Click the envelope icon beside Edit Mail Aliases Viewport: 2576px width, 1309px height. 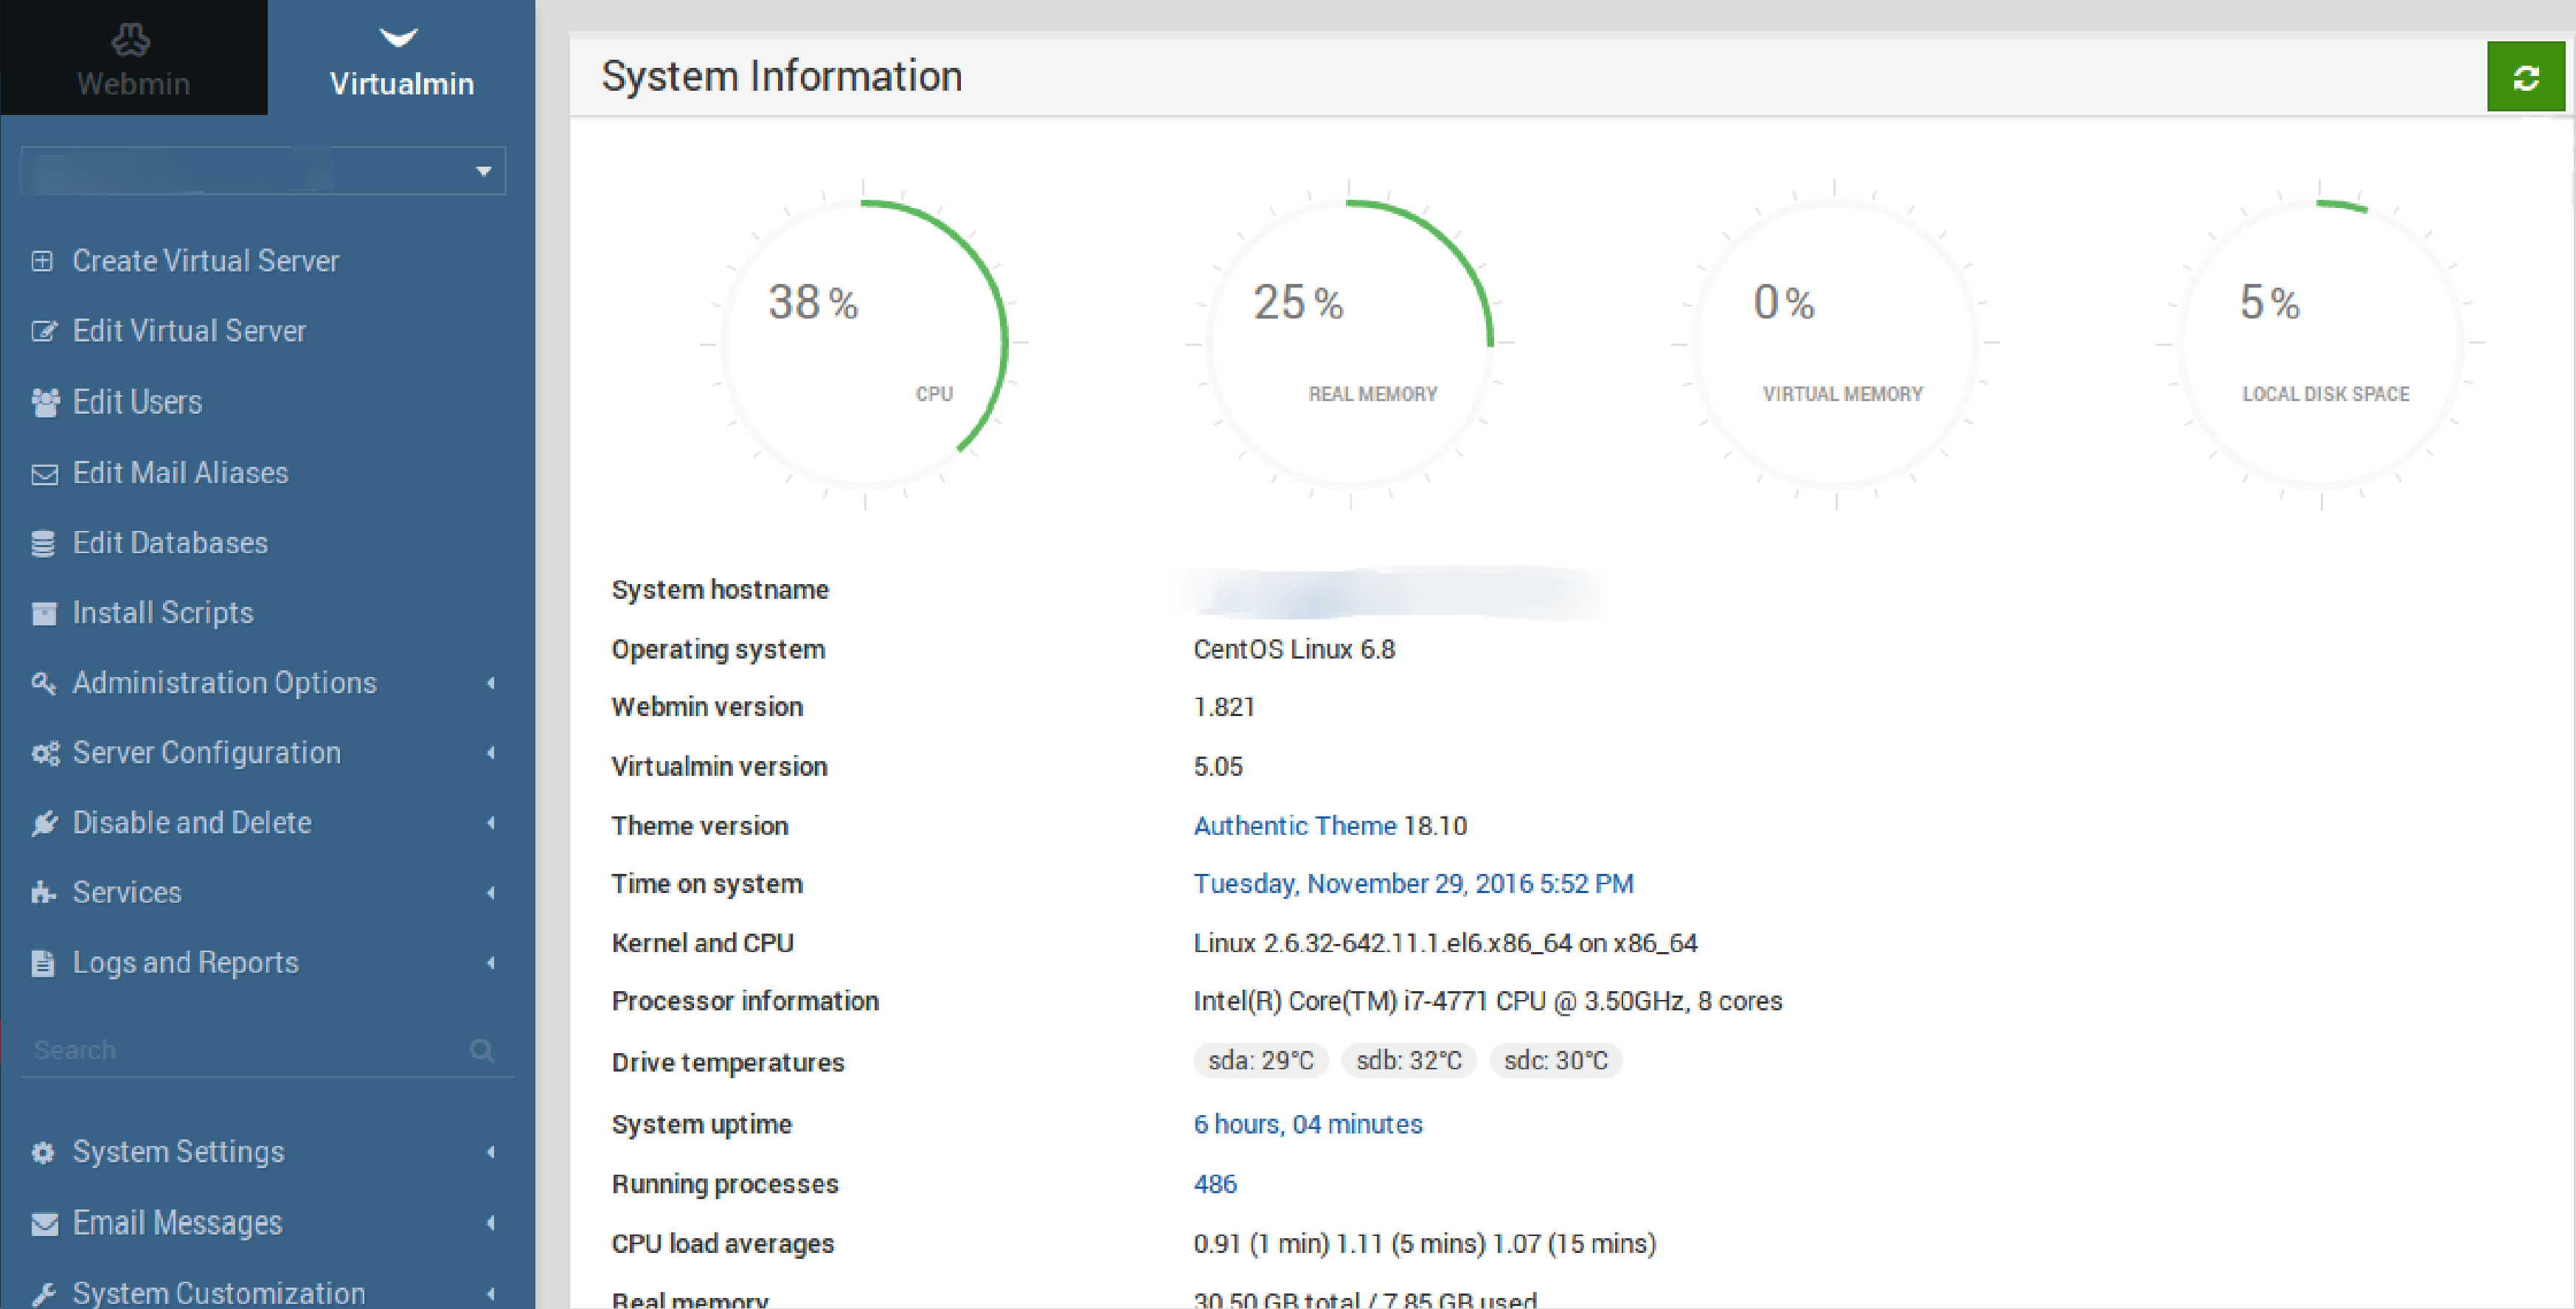tap(44, 473)
